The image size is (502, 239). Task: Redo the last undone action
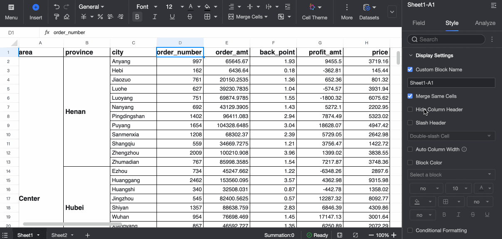[x=67, y=7]
